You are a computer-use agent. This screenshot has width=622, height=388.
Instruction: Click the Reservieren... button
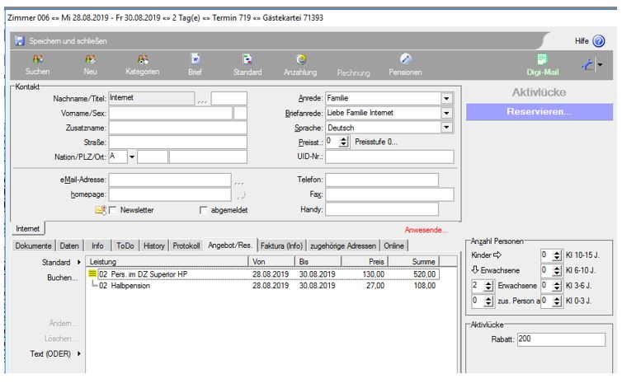pyautogui.click(x=539, y=112)
